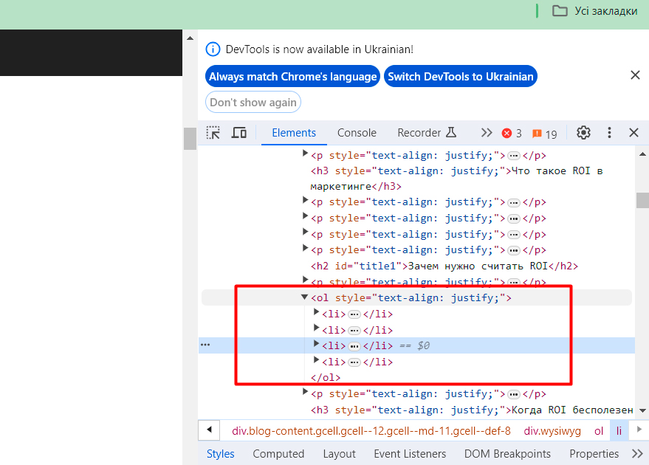Open the Properties pane tab

click(x=594, y=454)
